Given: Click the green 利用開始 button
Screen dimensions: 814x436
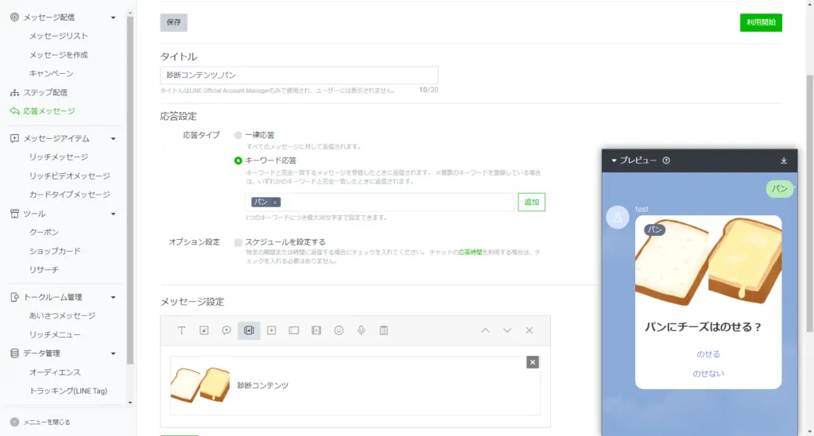Looking at the screenshot, I should [761, 22].
